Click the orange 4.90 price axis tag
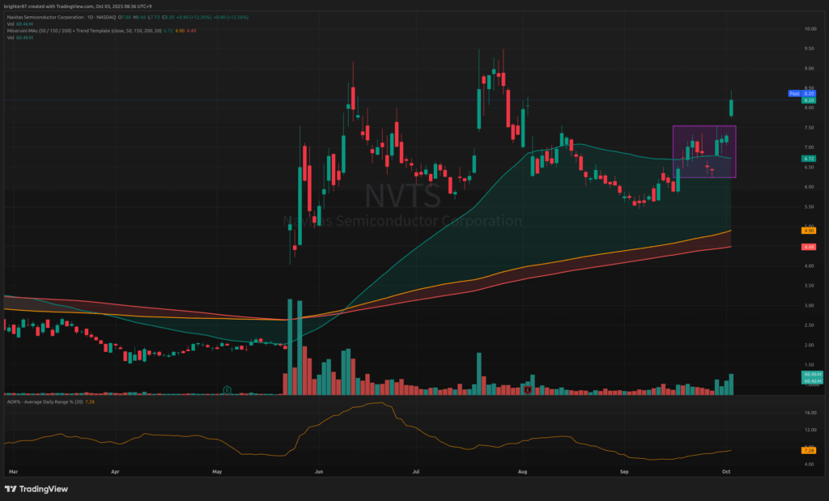The height and width of the screenshot is (501, 829). 808,230
